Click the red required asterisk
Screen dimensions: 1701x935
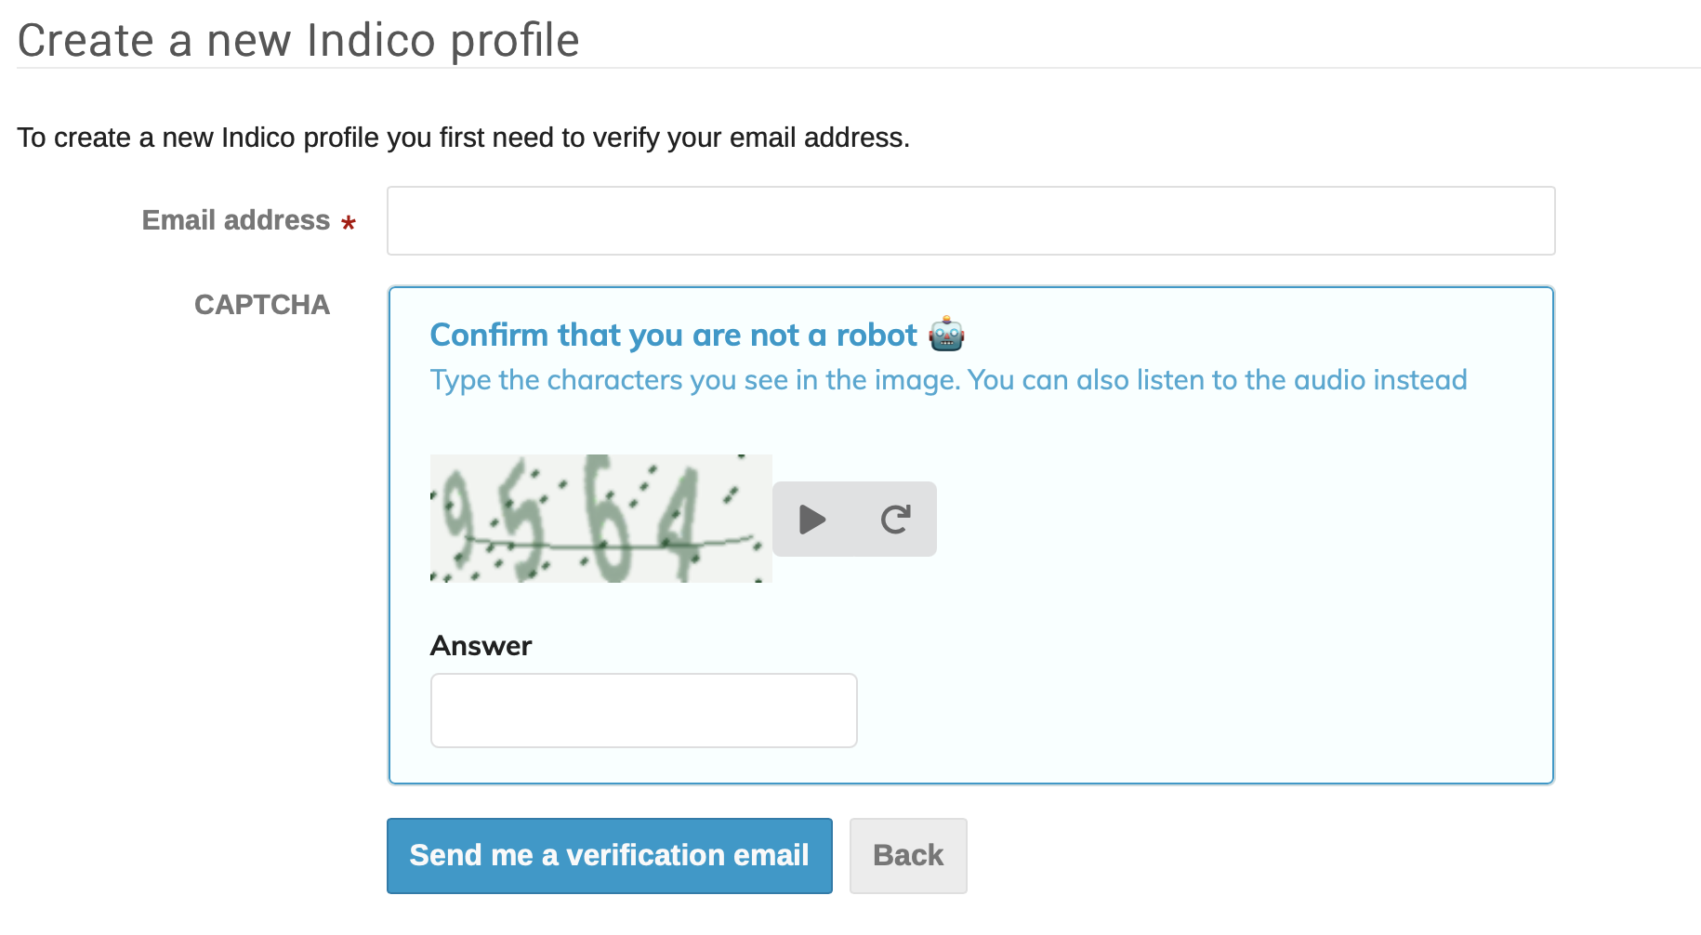click(x=349, y=223)
